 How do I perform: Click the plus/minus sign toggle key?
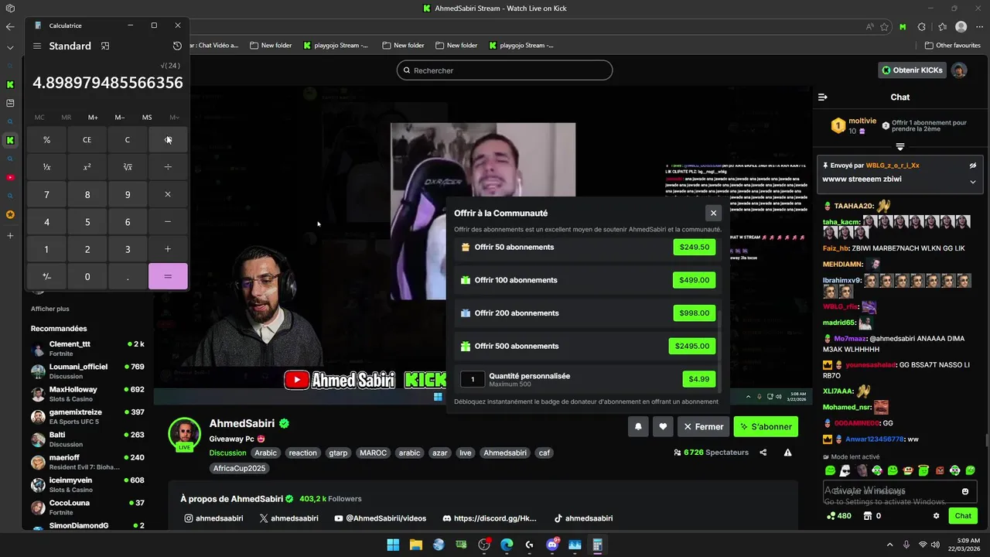tap(46, 276)
